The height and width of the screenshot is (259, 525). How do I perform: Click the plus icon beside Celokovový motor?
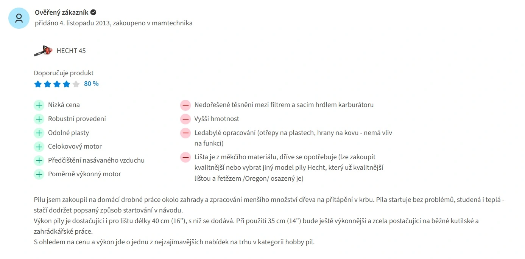click(39, 147)
